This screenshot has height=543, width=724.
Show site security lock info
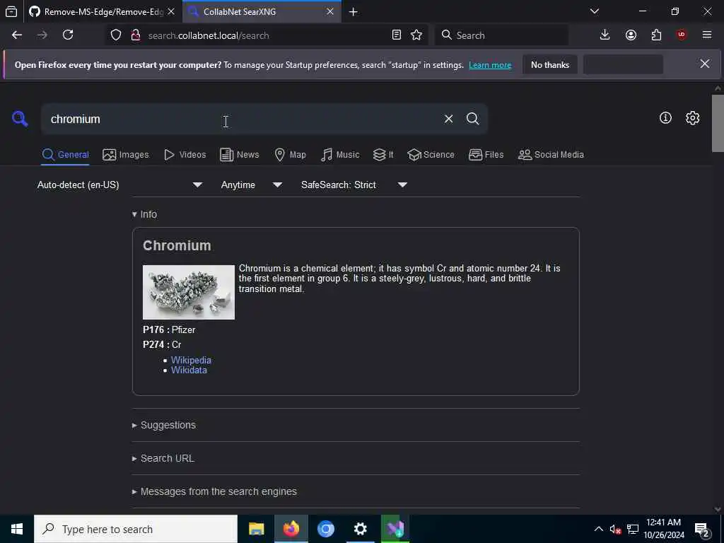[136, 35]
